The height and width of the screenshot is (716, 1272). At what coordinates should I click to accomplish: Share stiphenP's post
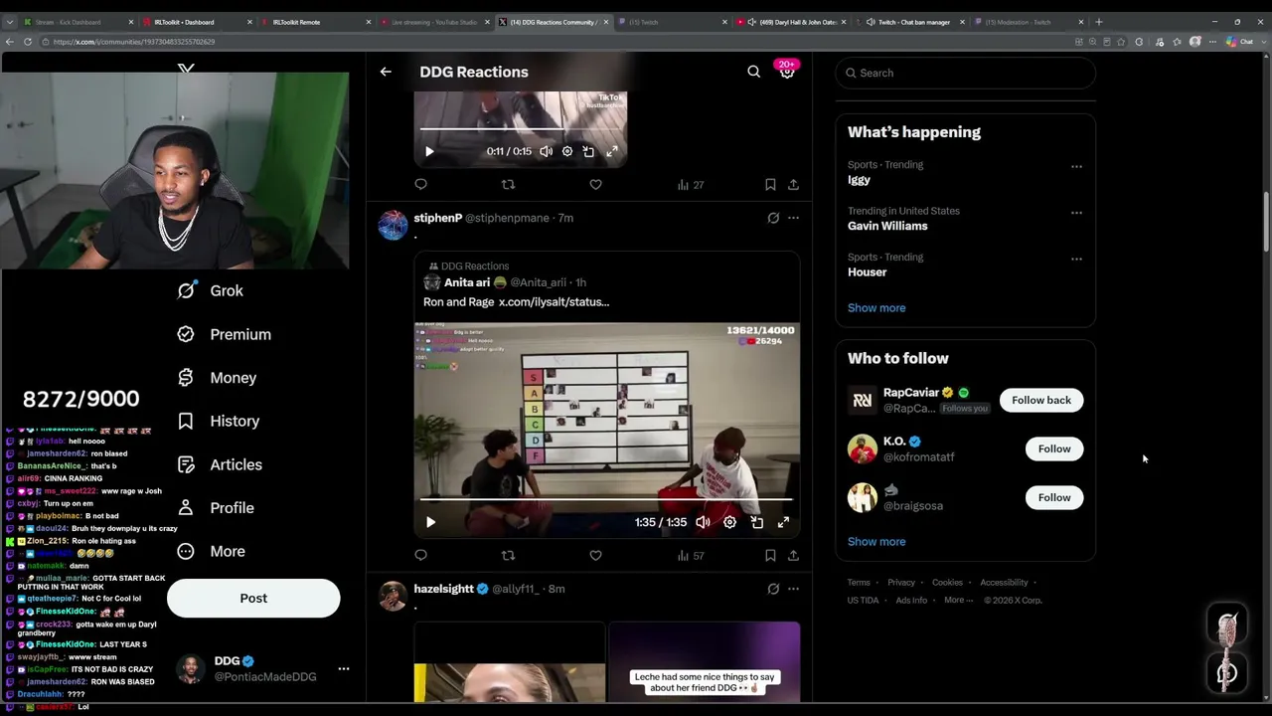tap(793, 555)
